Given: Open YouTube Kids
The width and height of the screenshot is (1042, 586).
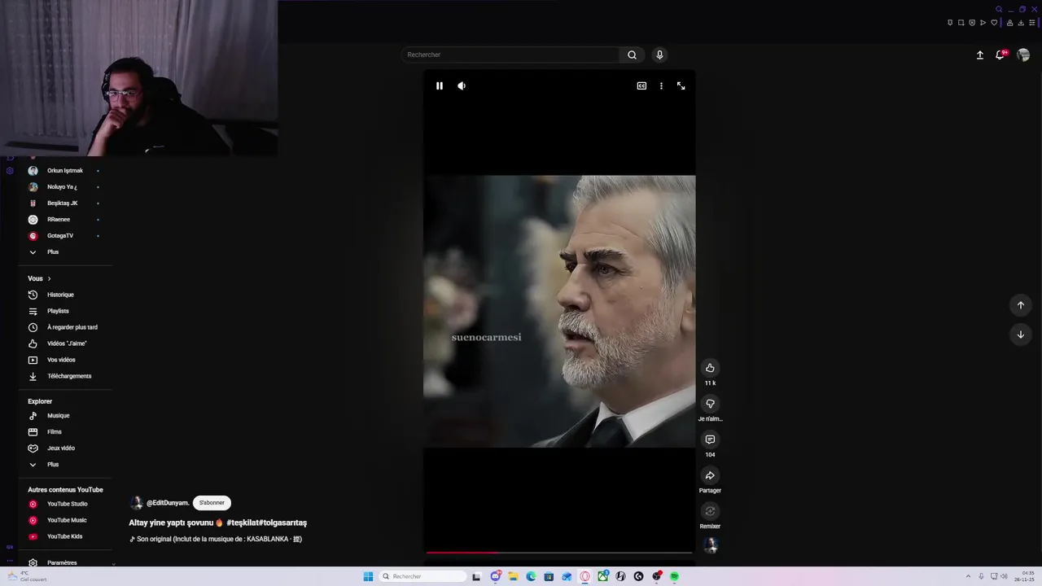Looking at the screenshot, I should click(64, 536).
